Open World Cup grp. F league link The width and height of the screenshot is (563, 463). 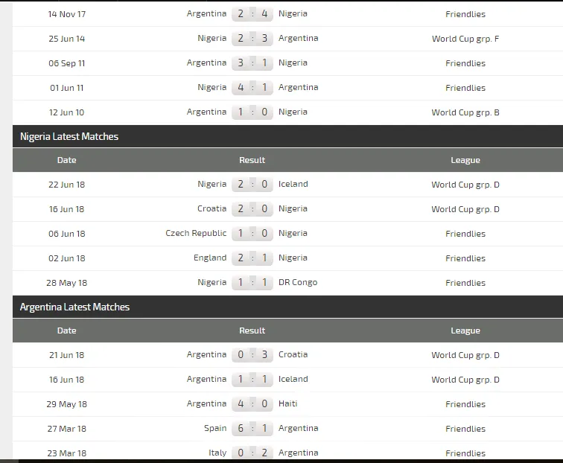click(x=465, y=39)
